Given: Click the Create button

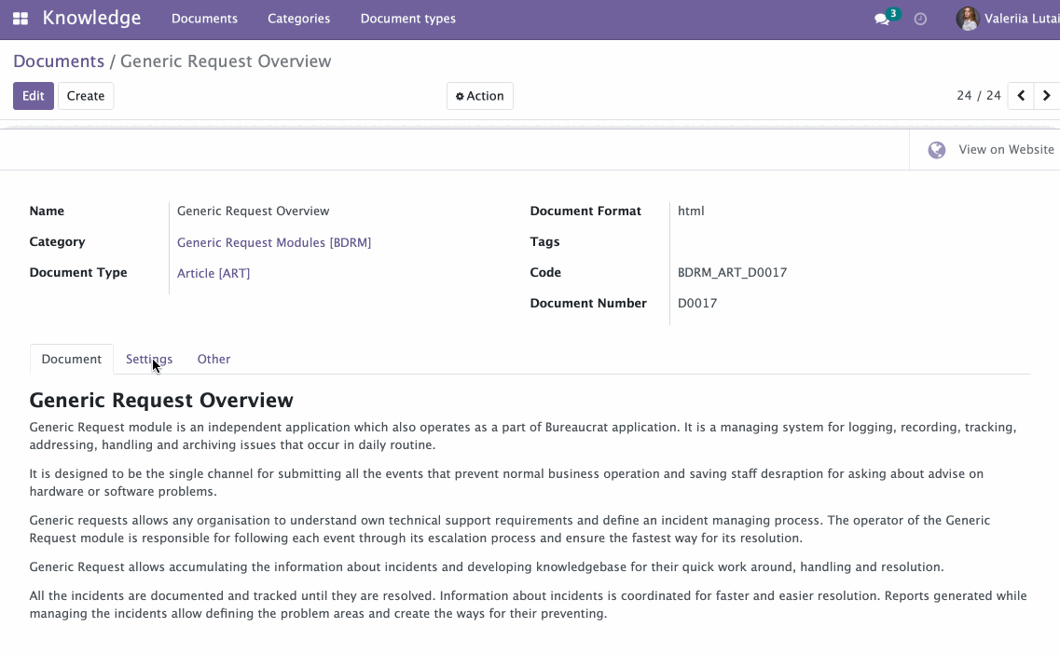Looking at the screenshot, I should (86, 96).
